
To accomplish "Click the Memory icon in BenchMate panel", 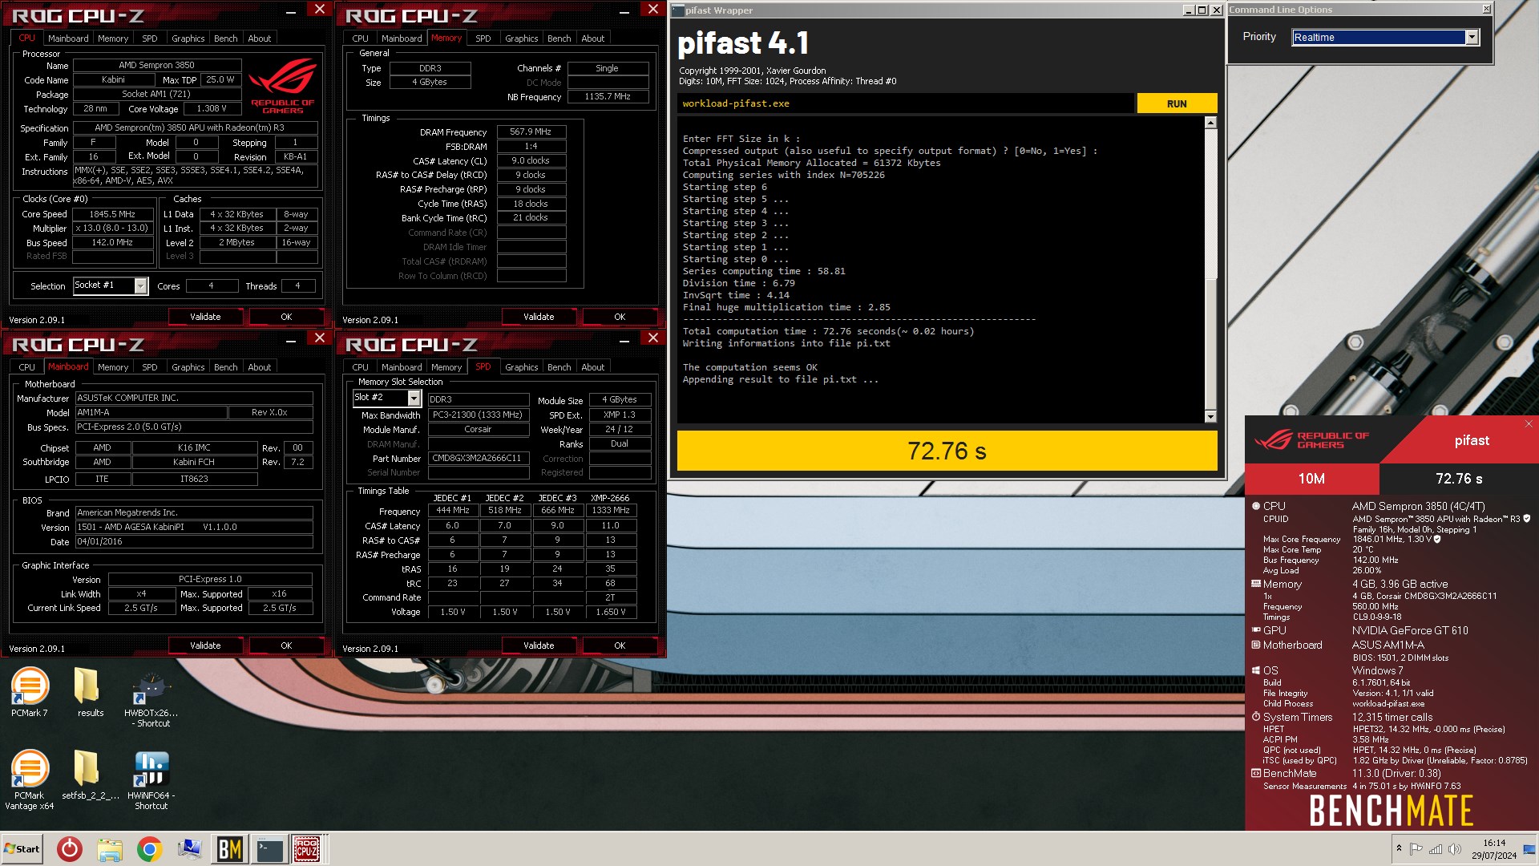I will click(1256, 584).
